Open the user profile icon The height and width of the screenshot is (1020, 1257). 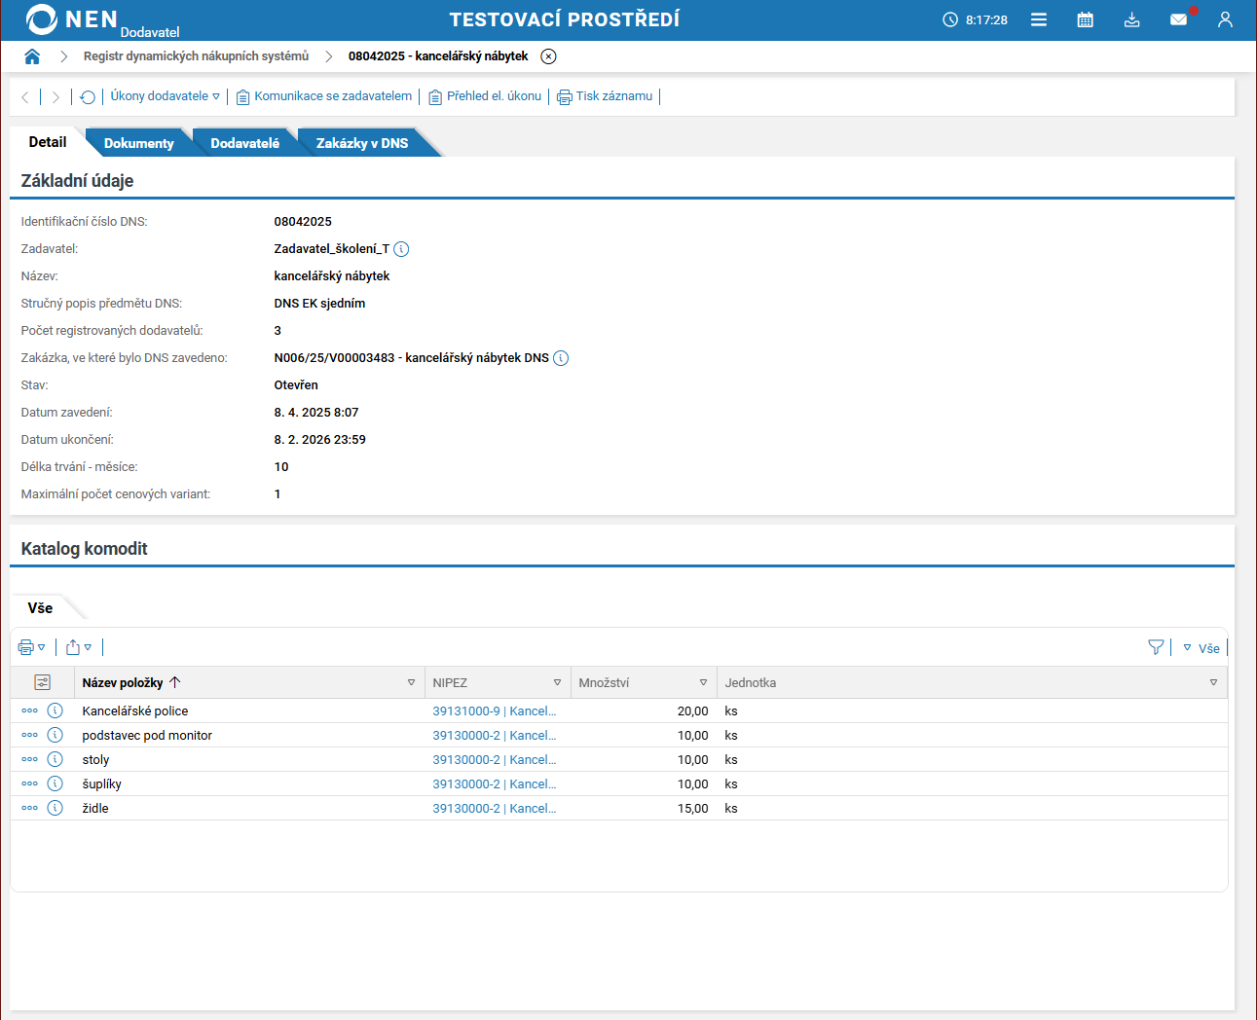pyautogui.click(x=1225, y=19)
